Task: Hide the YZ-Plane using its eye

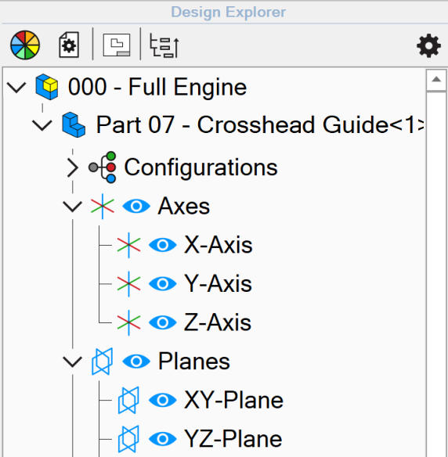Action: [162, 439]
